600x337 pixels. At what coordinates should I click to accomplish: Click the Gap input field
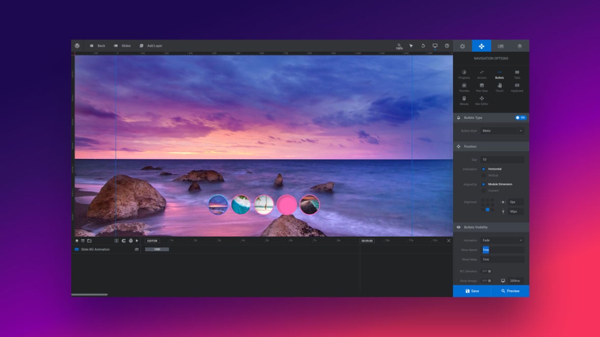[502, 160]
